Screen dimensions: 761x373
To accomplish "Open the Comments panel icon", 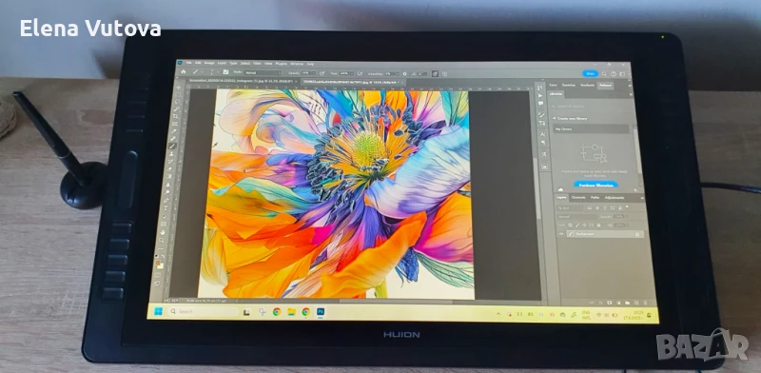I will pos(540,103).
